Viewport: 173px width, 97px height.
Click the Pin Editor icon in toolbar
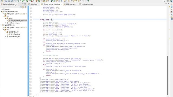[88, 1]
